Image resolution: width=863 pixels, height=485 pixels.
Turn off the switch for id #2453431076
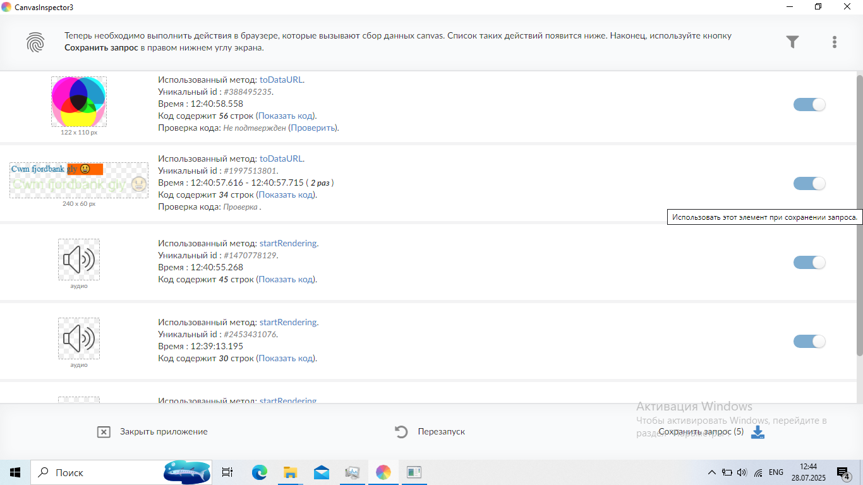pyautogui.click(x=809, y=342)
